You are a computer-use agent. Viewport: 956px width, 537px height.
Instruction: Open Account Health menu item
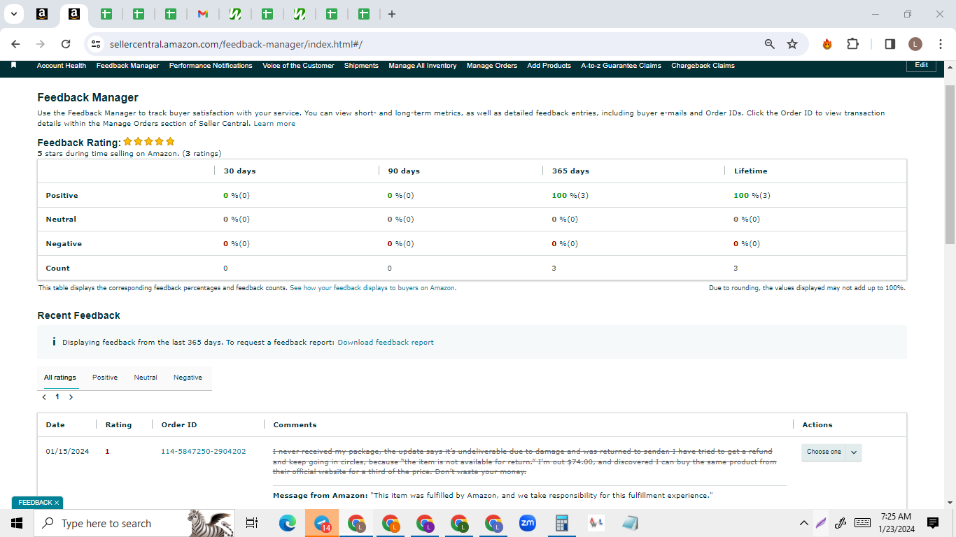coord(62,66)
